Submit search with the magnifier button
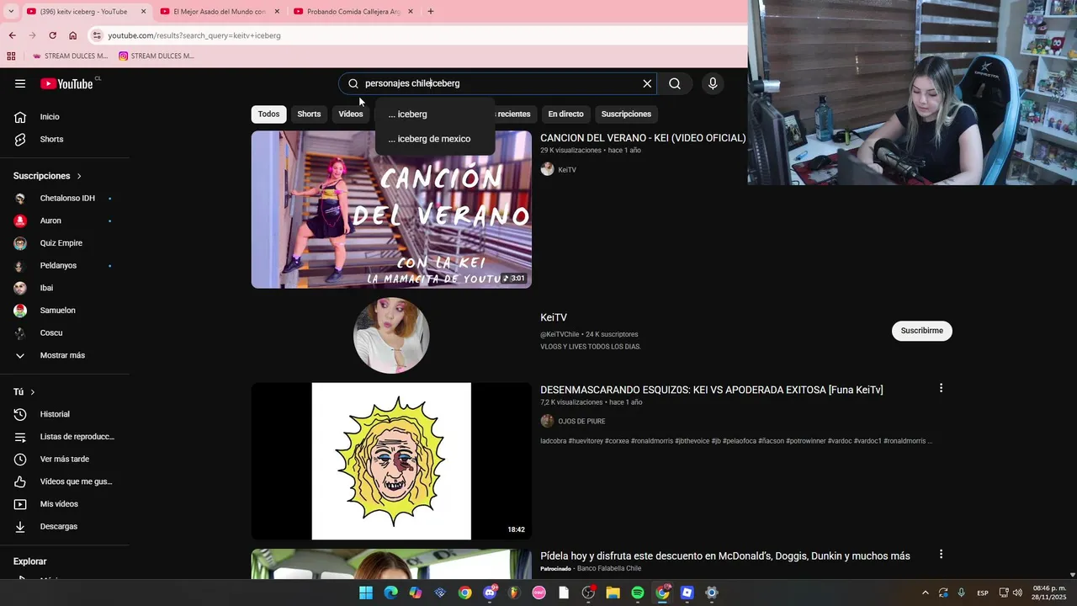The width and height of the screenshot is (1077, 606). [675, 83]
